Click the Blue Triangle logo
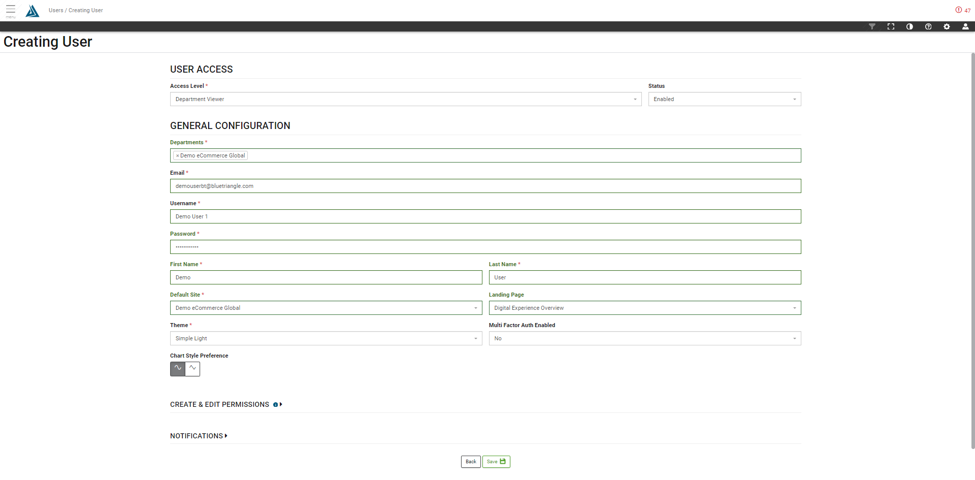Viewport: 975px width, 480px height. [32, 11]
